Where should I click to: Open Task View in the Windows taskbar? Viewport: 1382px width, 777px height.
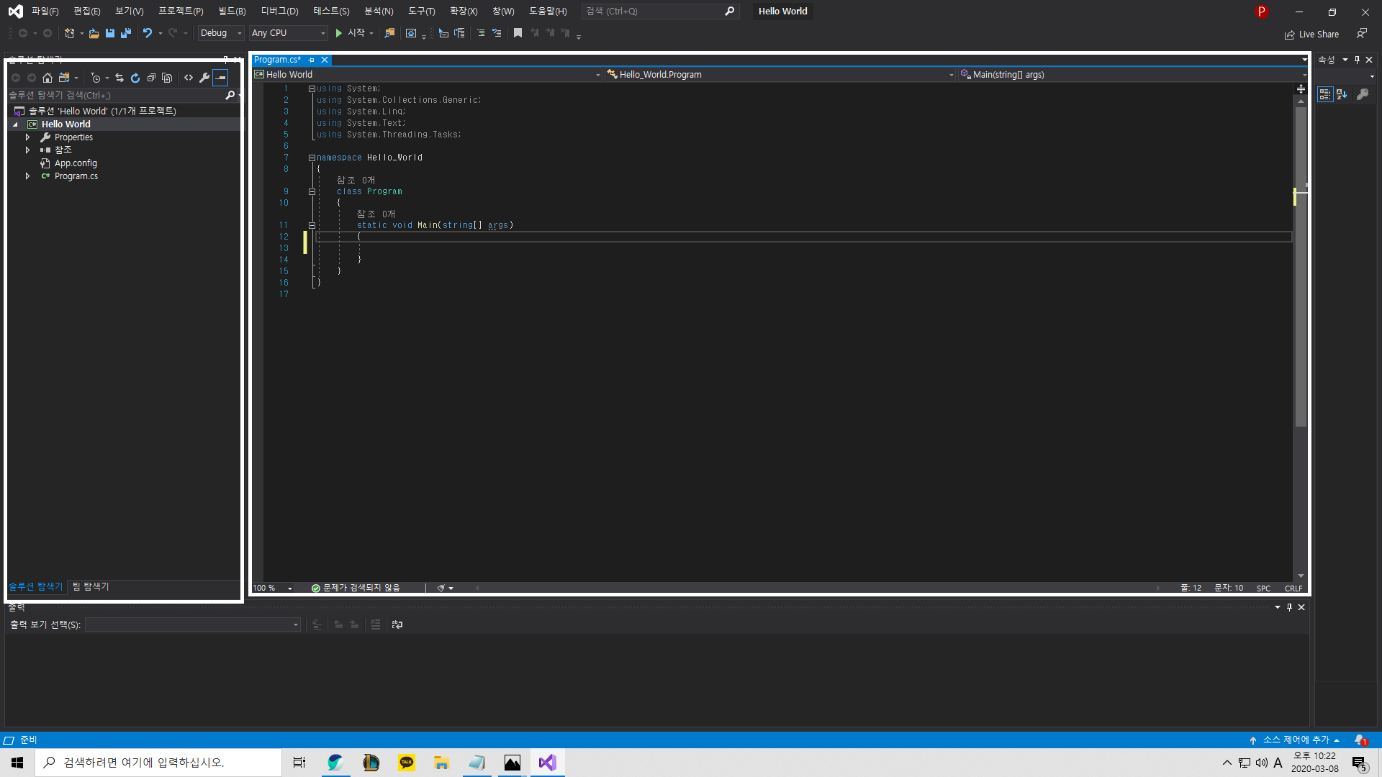(x=299, y=763)
